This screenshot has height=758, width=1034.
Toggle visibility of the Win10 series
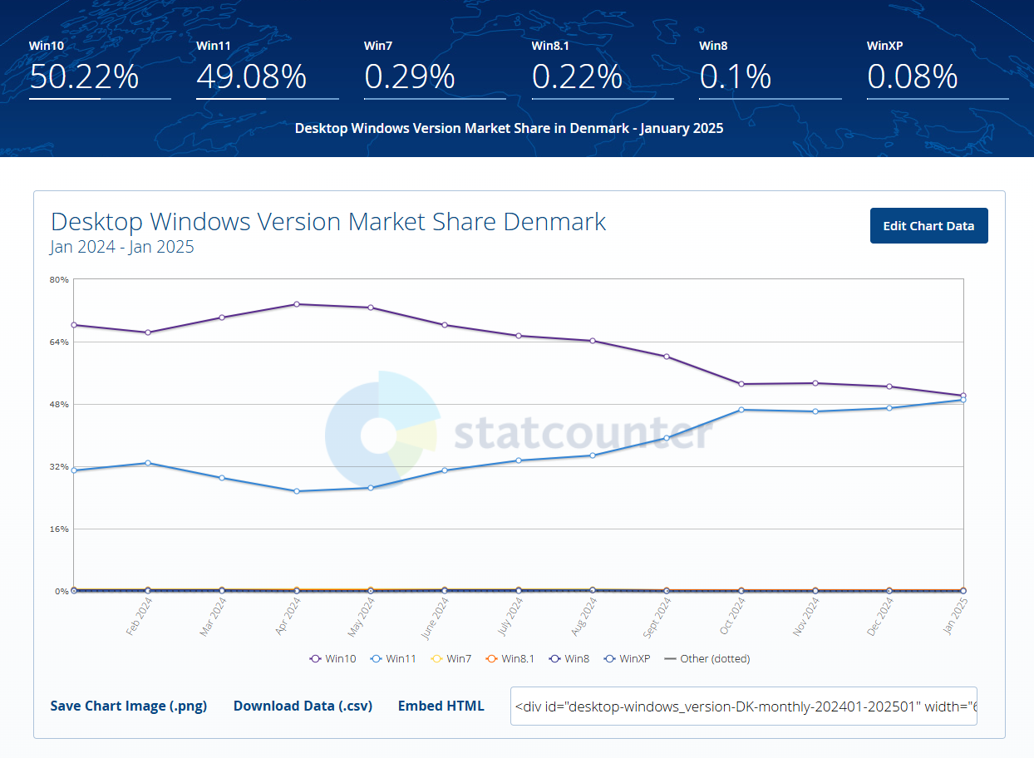(332, 658)
